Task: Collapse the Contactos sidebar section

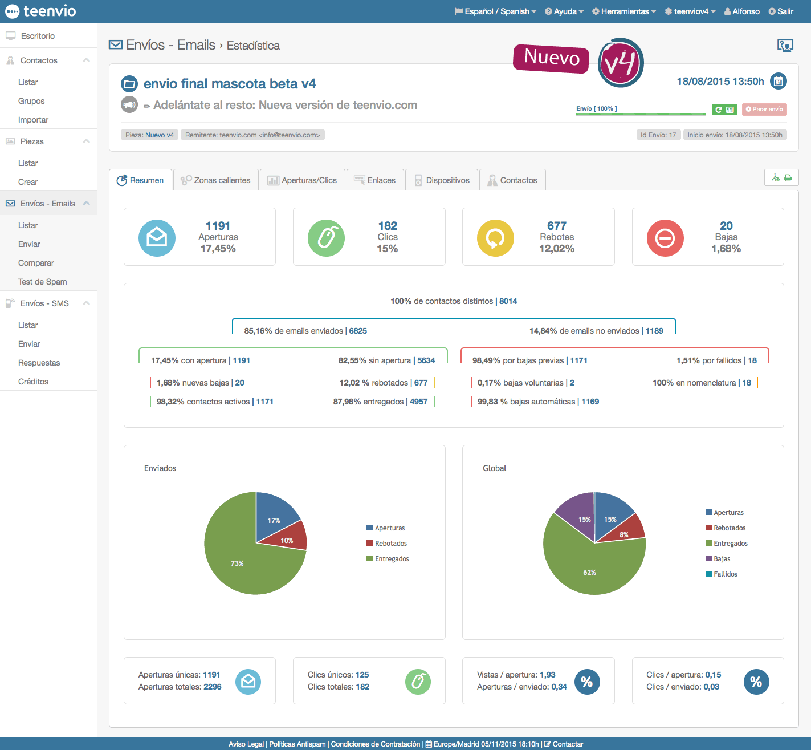Action: point(86,60)
